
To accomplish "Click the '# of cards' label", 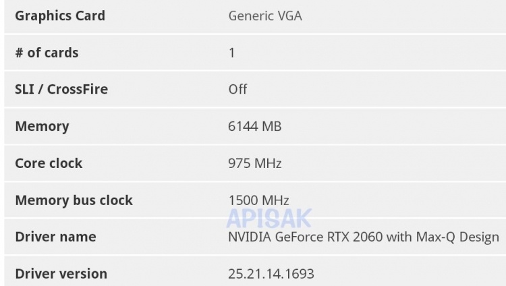I will (x=47, y=53).
